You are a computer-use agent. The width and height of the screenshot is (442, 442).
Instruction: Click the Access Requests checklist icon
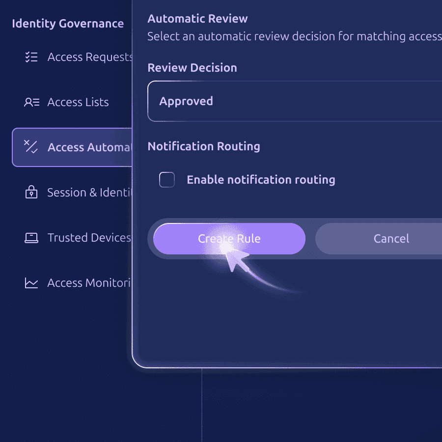(31, 57)
